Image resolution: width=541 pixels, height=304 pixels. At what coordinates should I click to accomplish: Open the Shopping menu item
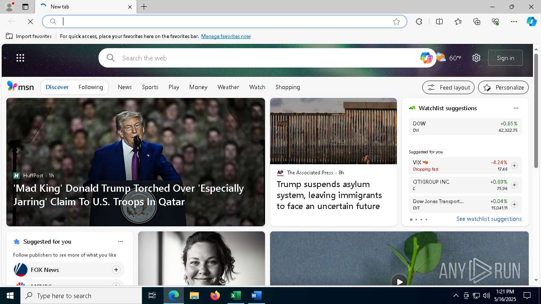288,87
